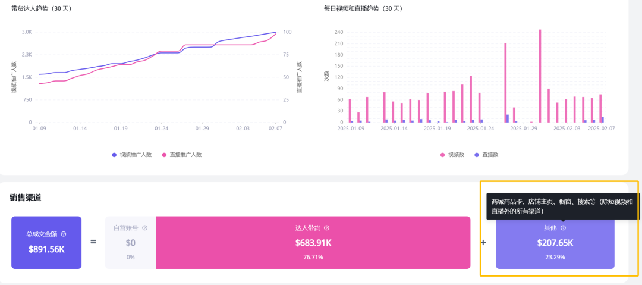The height and width of the screenshot is (285, 642).
Task: Toggle the 直播数 legend series
Action: coord(486,155)
